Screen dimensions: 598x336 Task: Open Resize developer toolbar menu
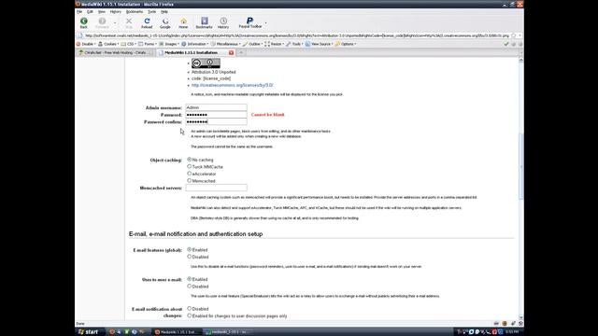274,44
